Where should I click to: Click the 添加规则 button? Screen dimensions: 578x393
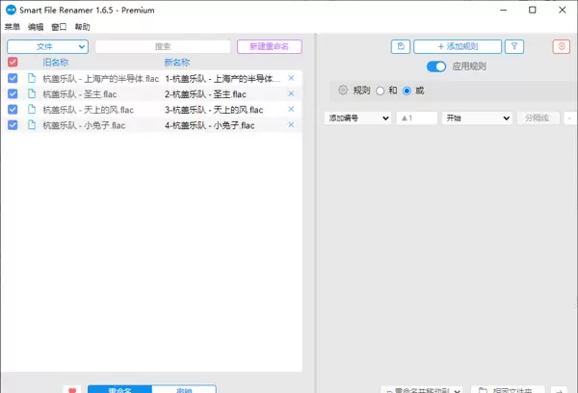[457, 46]
